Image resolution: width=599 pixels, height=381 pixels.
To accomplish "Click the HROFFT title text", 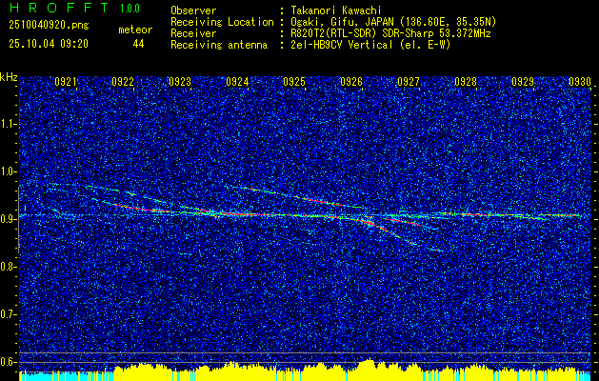I will pyautogui.click(x=58, y=8).
